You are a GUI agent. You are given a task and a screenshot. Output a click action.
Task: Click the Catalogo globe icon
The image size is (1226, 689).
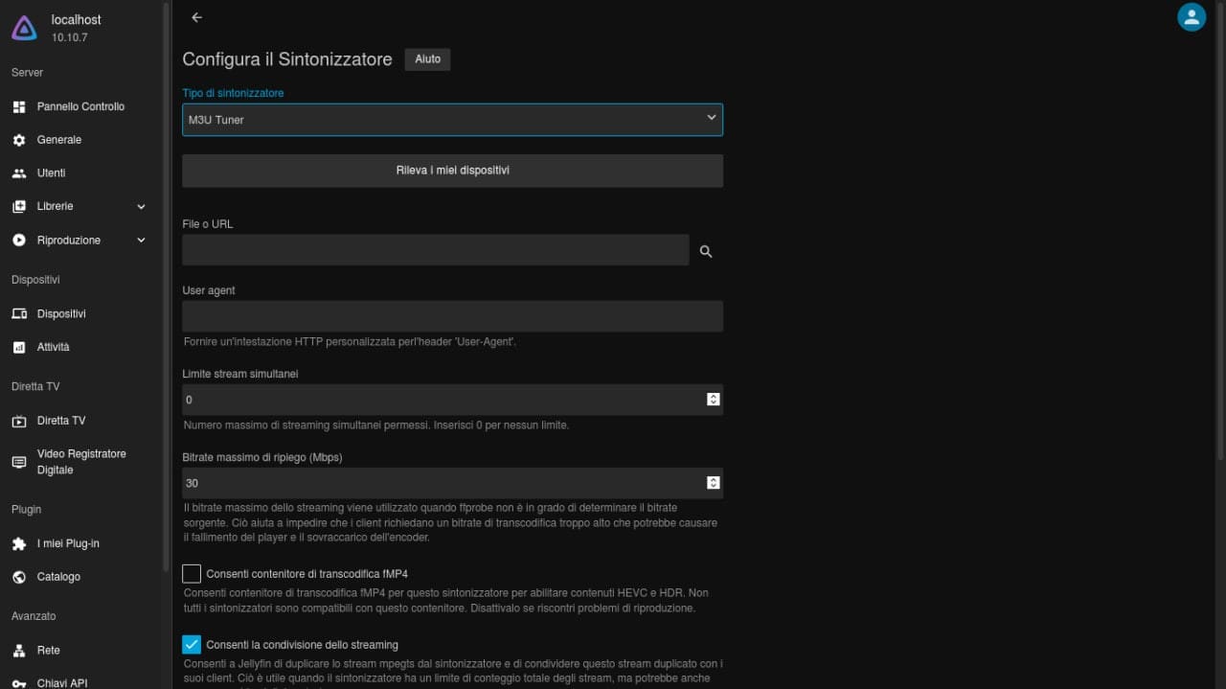(19, 577)
